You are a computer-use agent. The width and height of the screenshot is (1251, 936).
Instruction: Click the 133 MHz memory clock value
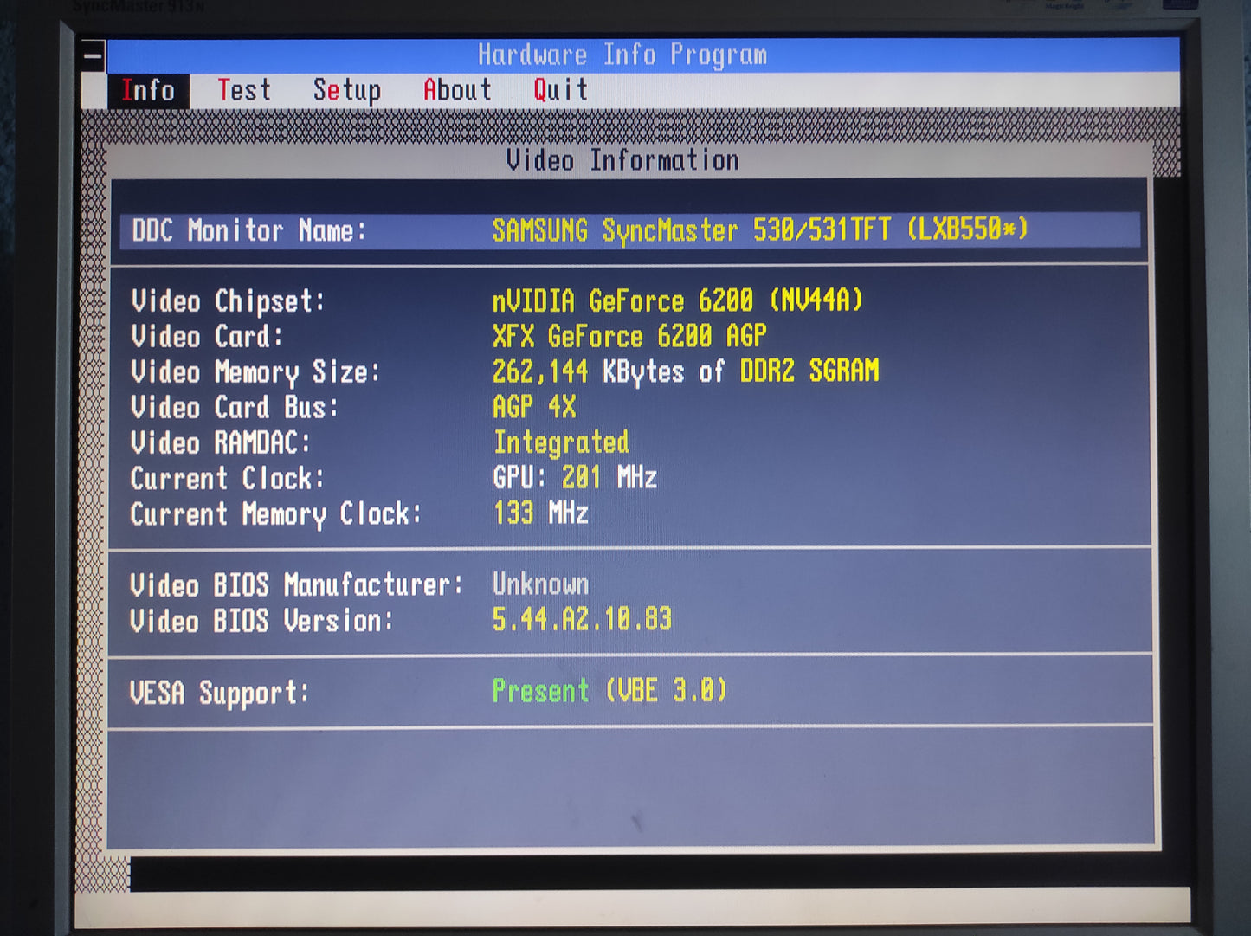click(x=541, y=513)
